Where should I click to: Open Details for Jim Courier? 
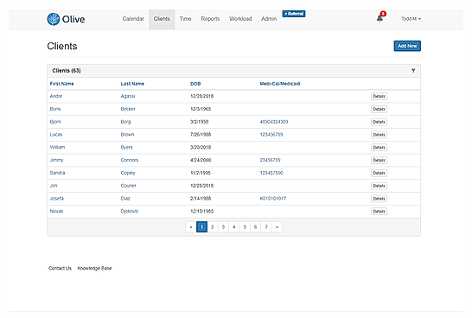(379, 186)
